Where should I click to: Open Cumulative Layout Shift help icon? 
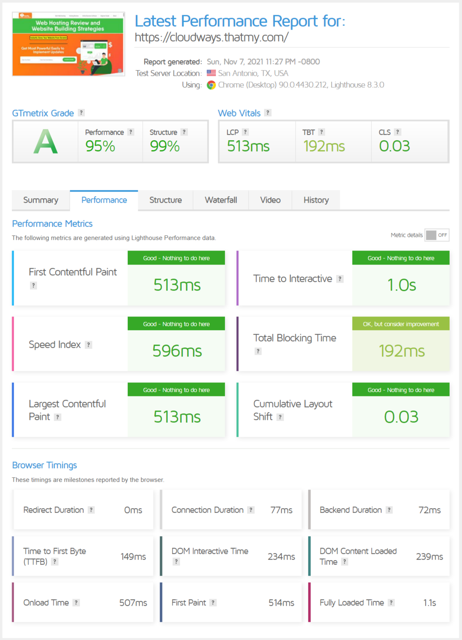(x=280, y=417)
